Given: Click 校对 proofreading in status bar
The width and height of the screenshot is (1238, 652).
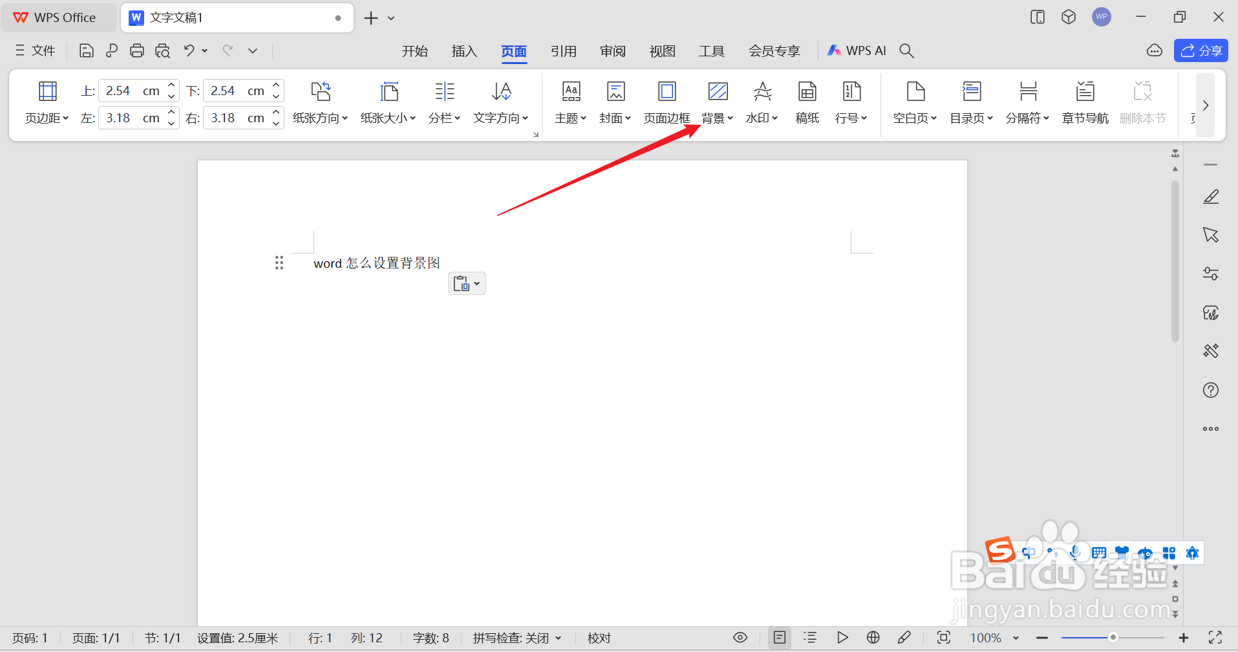Looking at the screenshot, I should point(599,638).
